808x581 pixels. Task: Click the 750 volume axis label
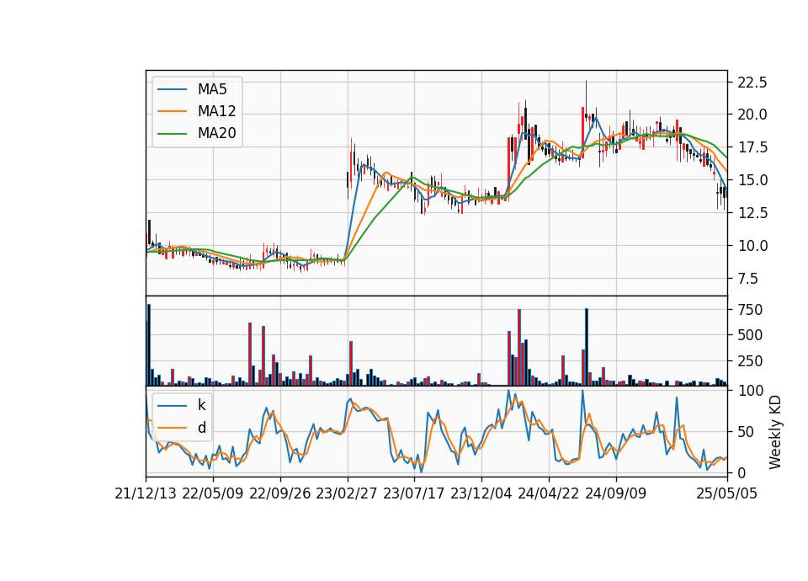[x=750, y=310]
